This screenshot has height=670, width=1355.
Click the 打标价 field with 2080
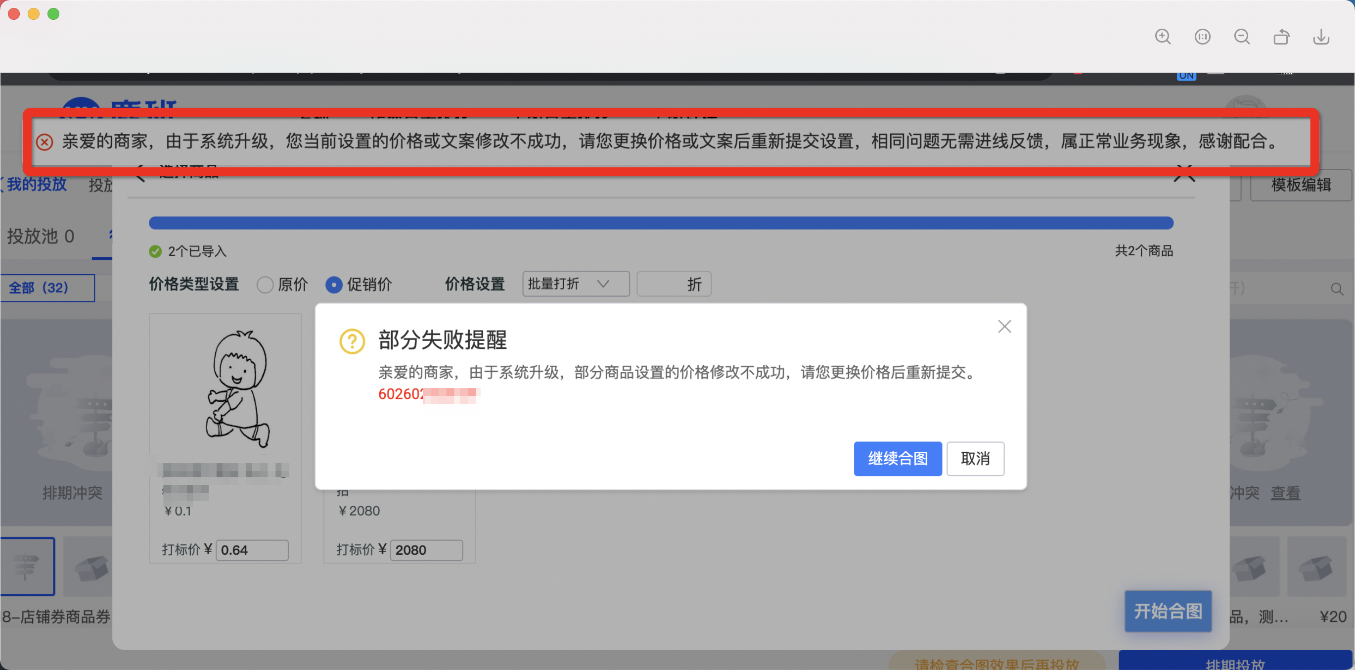tap(427, 550)
